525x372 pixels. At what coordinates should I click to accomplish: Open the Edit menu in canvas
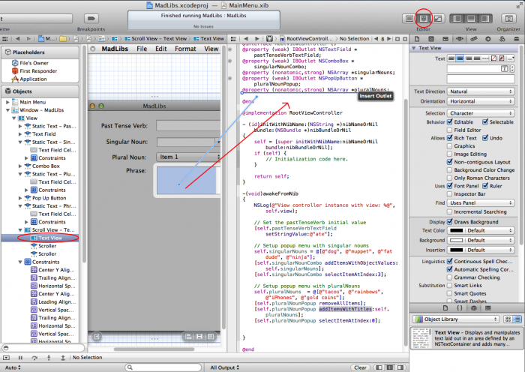160,49
